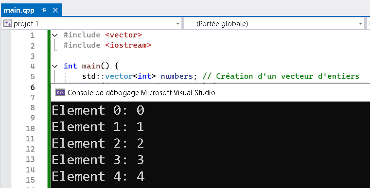This screenshot has height=188, width=370.
Task: Click std::vector type on line 5
Action: (107, 76)
